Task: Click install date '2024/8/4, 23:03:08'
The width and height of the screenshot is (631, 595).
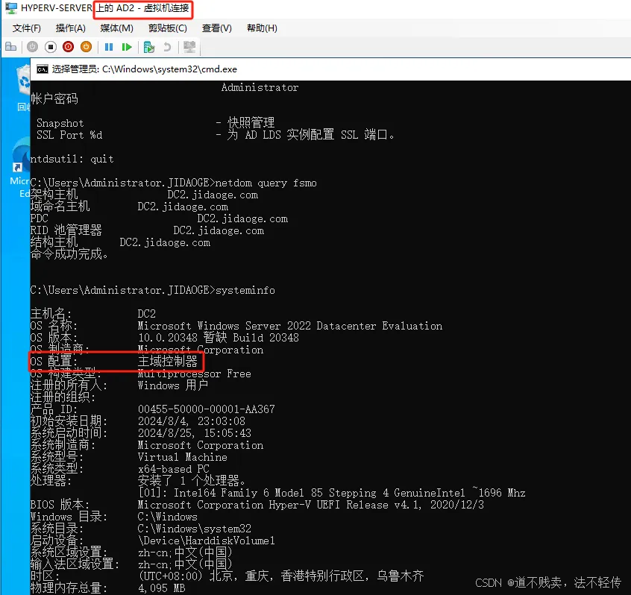Action: pyautogui.click(x=191, y=421)
